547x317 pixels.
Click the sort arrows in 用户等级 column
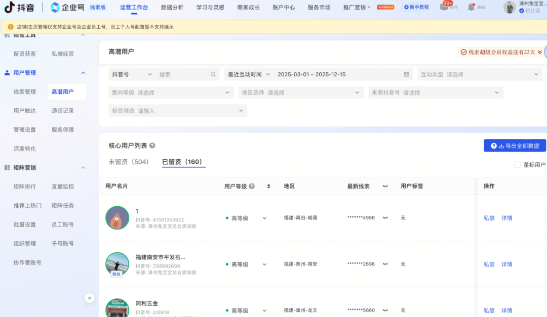(x=268, y=186)
